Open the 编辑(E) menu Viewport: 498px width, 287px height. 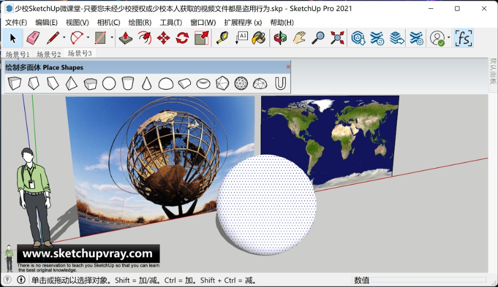click(x=46, y=23)
